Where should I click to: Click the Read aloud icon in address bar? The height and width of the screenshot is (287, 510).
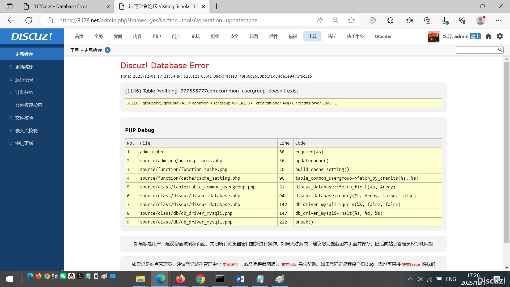(320, 20)
